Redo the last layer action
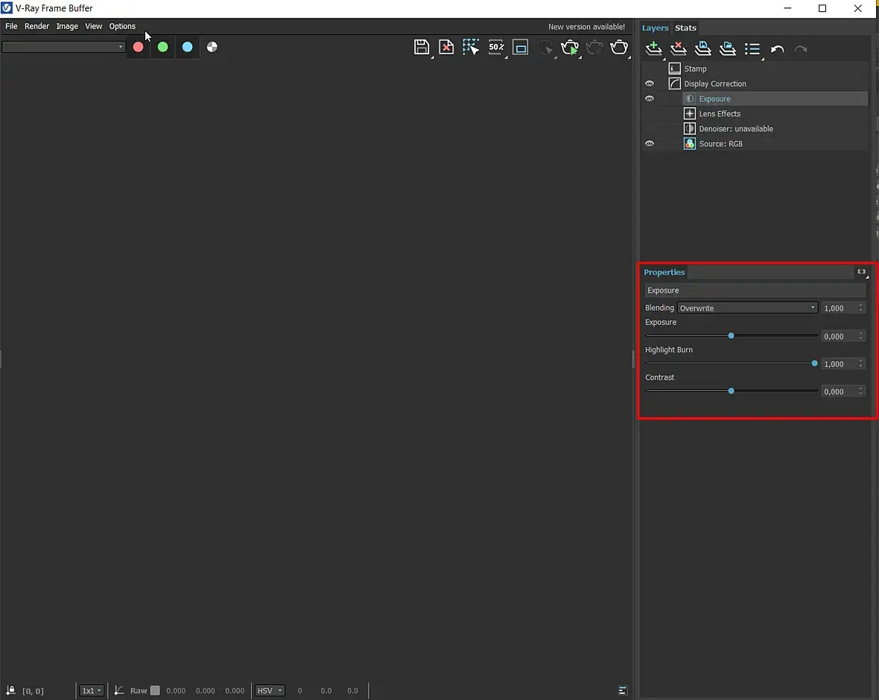 pos(801,48)
